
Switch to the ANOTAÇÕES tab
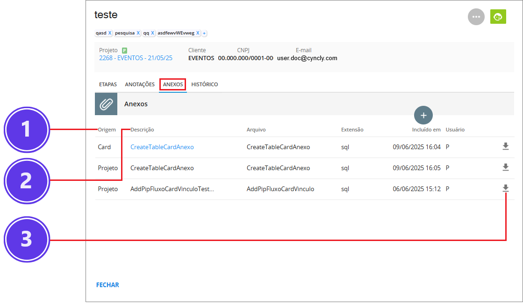tap(140, 84)
